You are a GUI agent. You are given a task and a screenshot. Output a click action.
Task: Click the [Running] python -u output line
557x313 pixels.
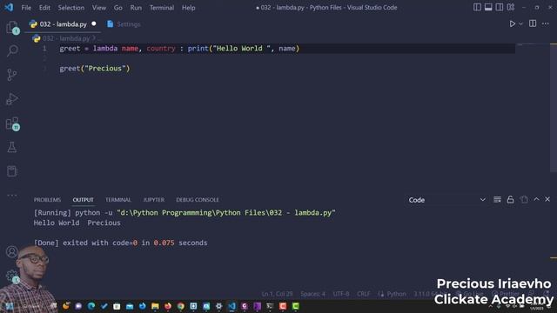click(185, 212)
